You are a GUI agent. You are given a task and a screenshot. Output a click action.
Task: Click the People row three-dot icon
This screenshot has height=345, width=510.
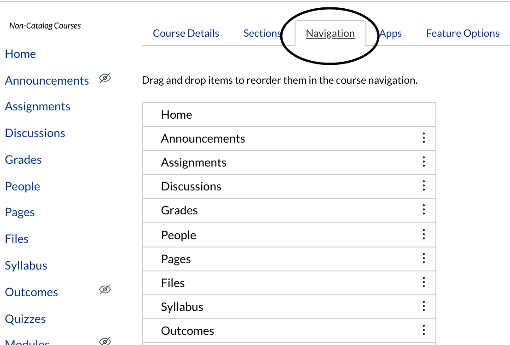(423, 235)
